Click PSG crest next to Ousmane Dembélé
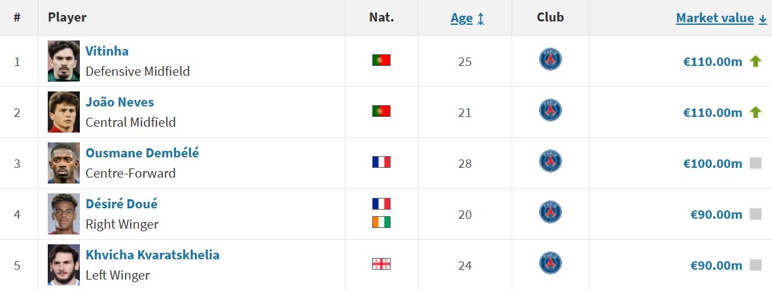 tap(550, 162)
